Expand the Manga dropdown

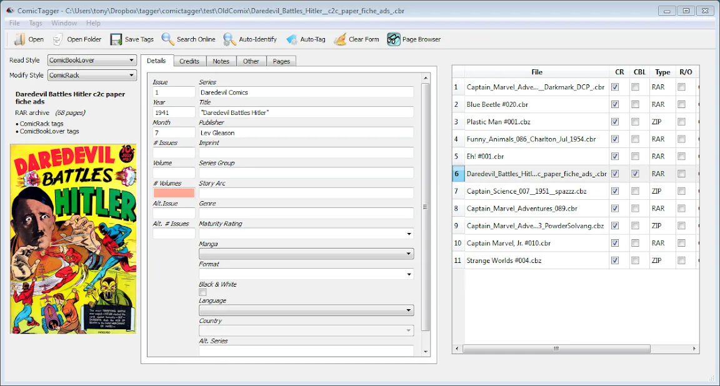(306, 254)
